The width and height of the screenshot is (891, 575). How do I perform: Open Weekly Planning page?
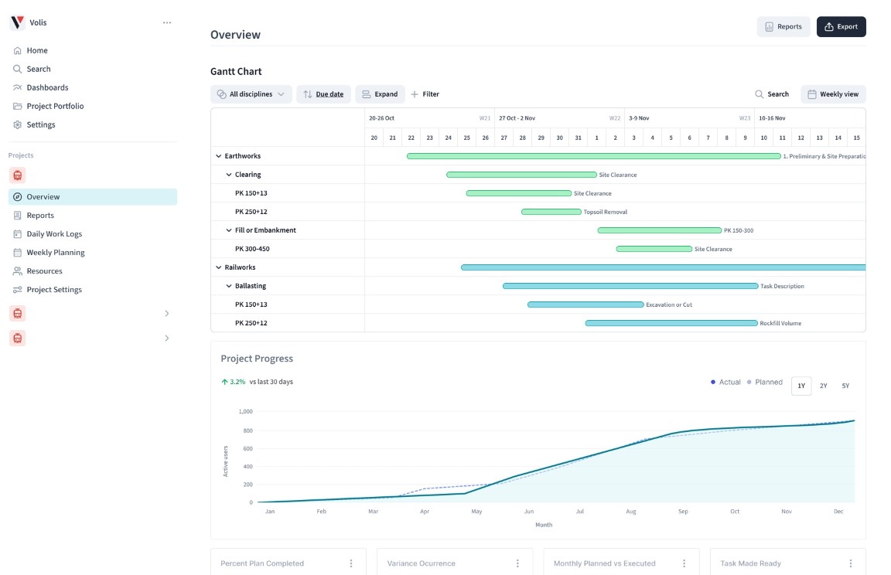pyautogui.click(x=56, y=253)
